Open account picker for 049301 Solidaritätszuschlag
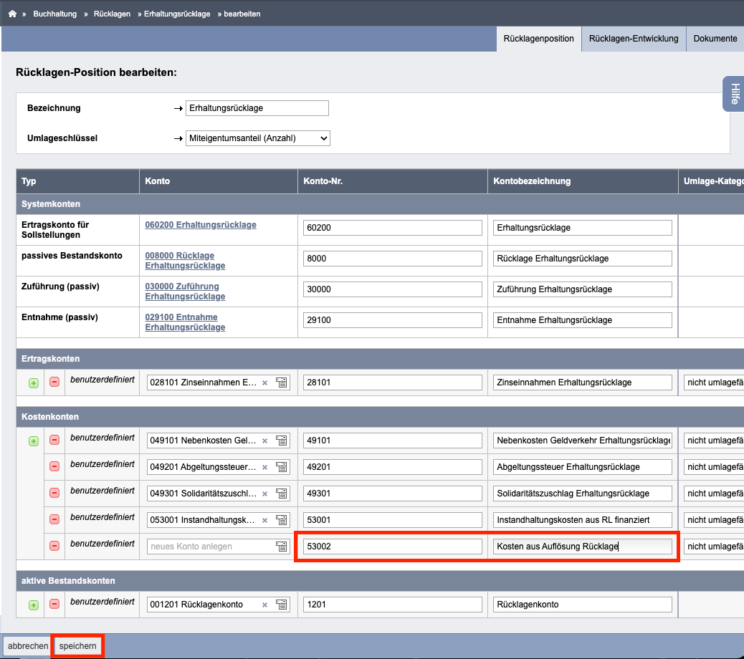 [282, 494]
